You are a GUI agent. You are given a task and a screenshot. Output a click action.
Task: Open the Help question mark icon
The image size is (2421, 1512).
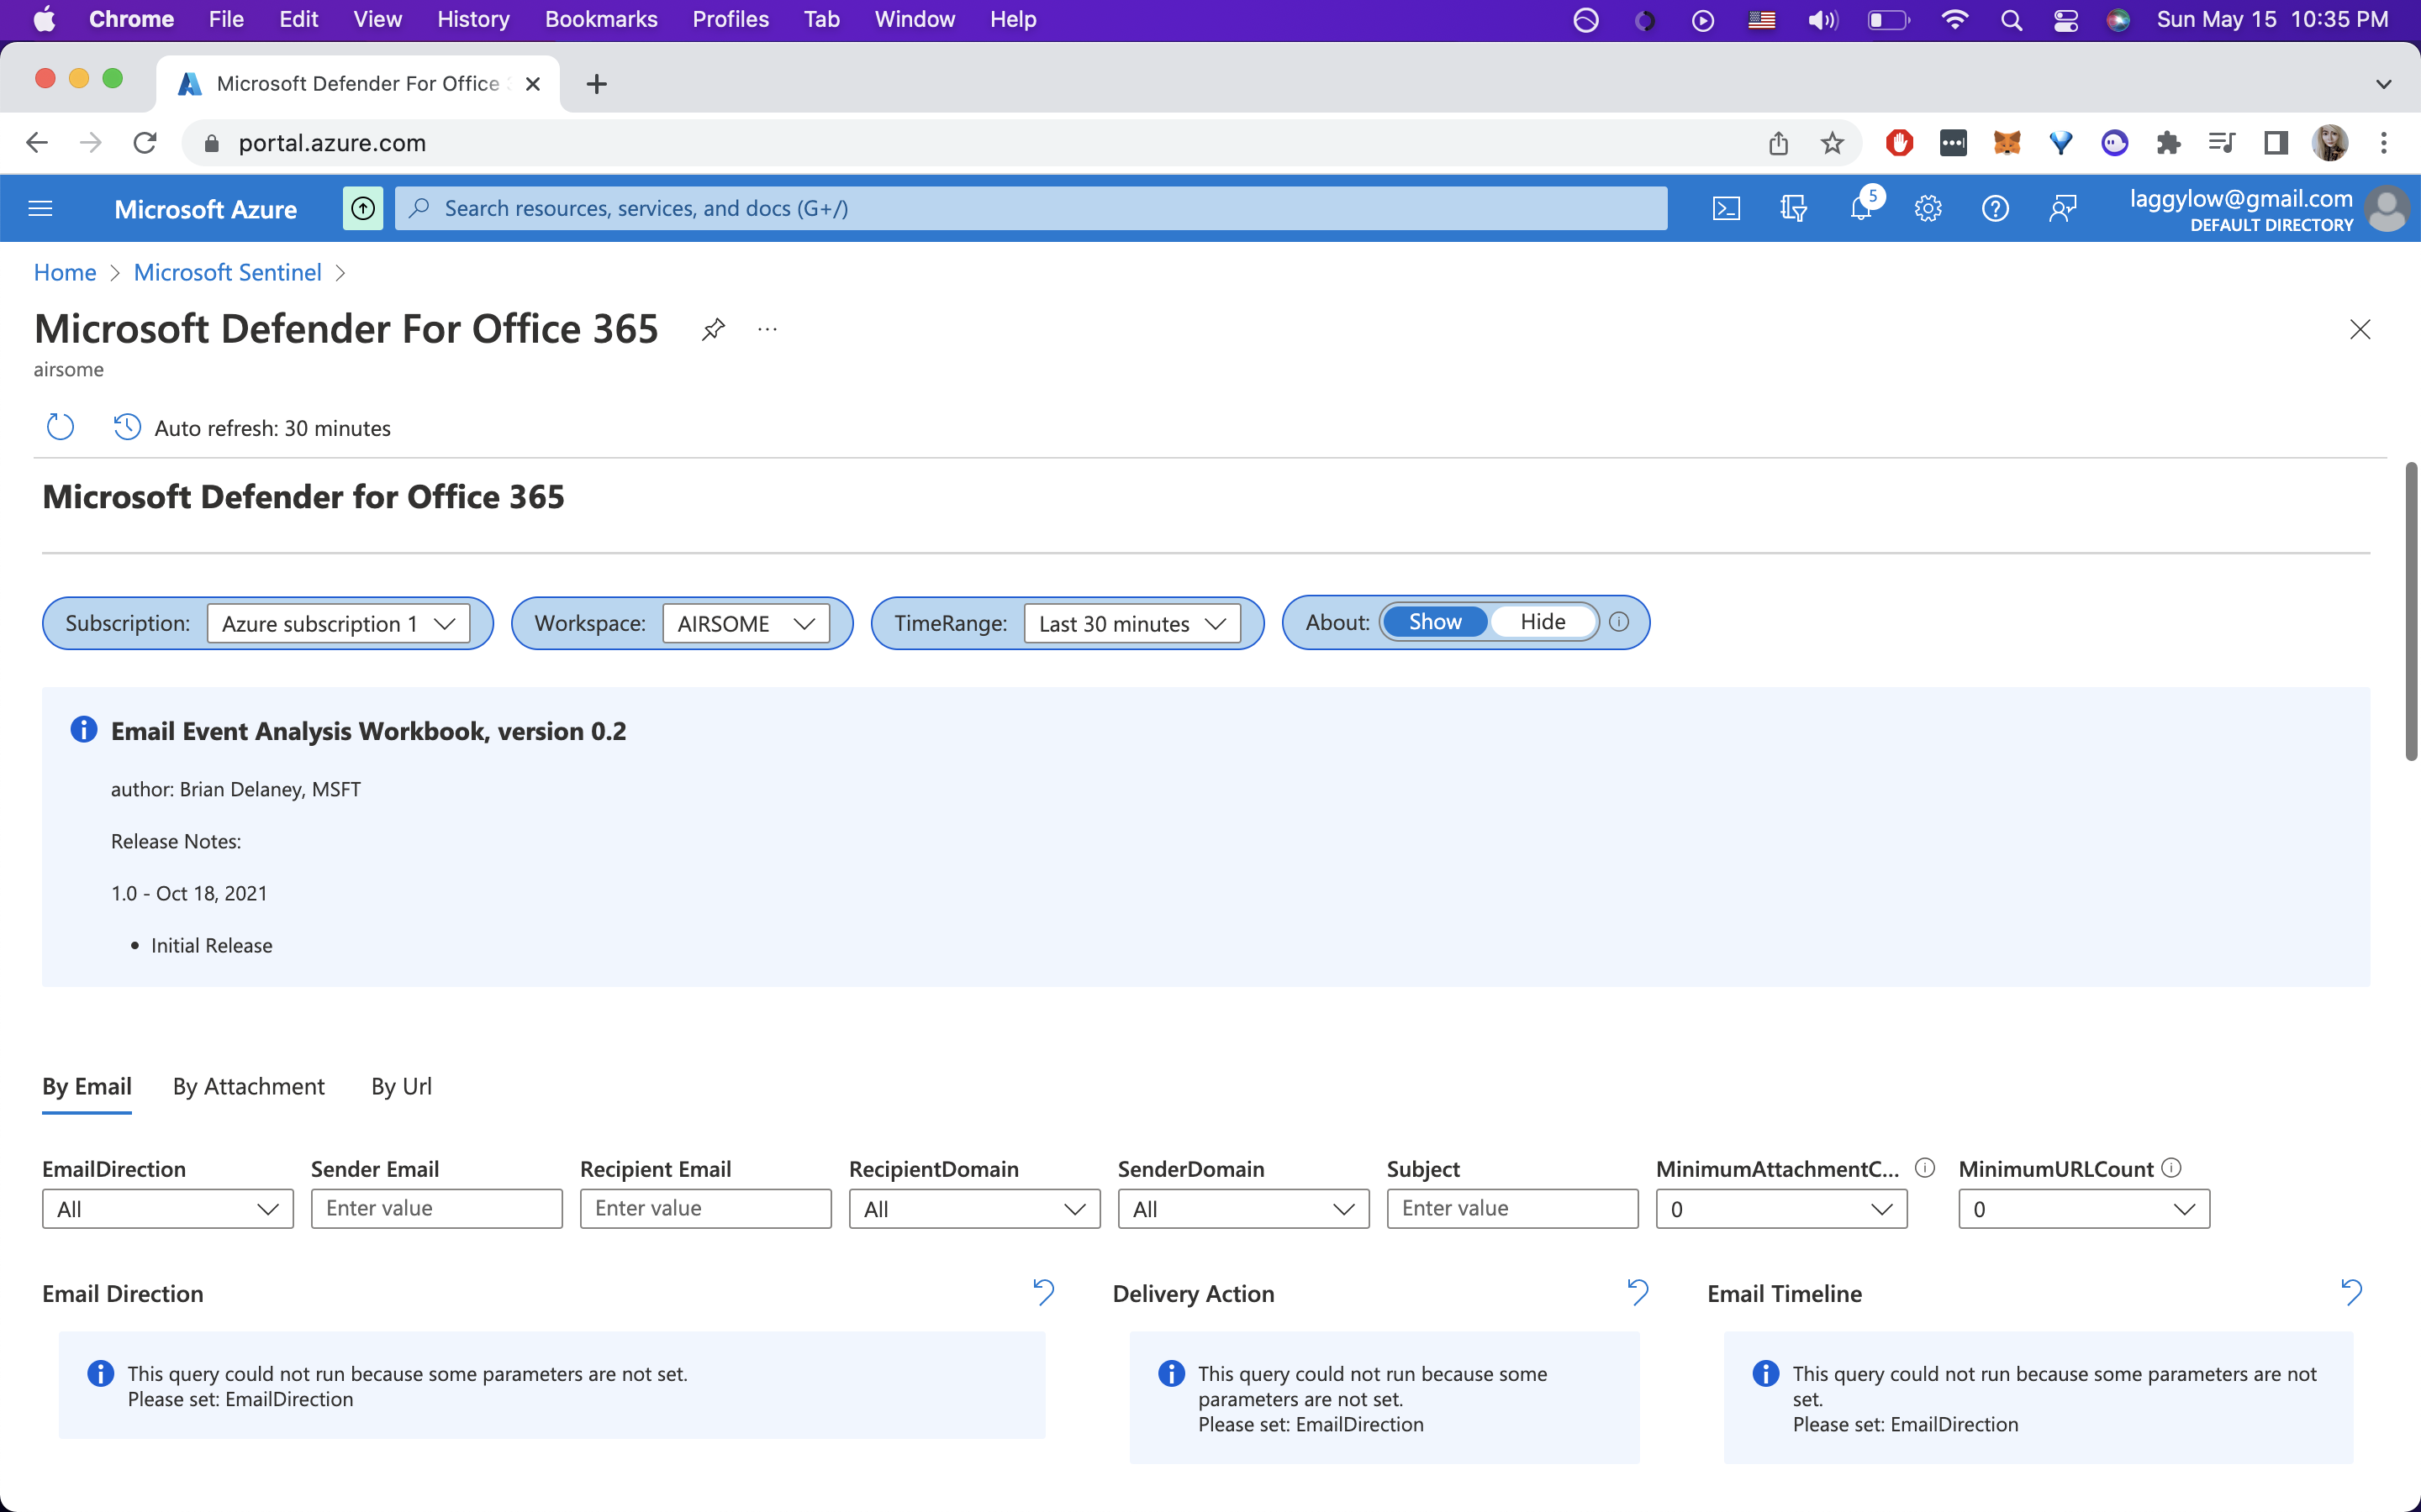(1995, 209)
